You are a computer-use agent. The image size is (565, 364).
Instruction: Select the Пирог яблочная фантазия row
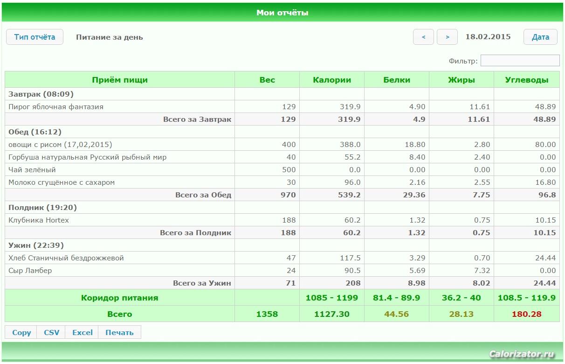point(56,107)
